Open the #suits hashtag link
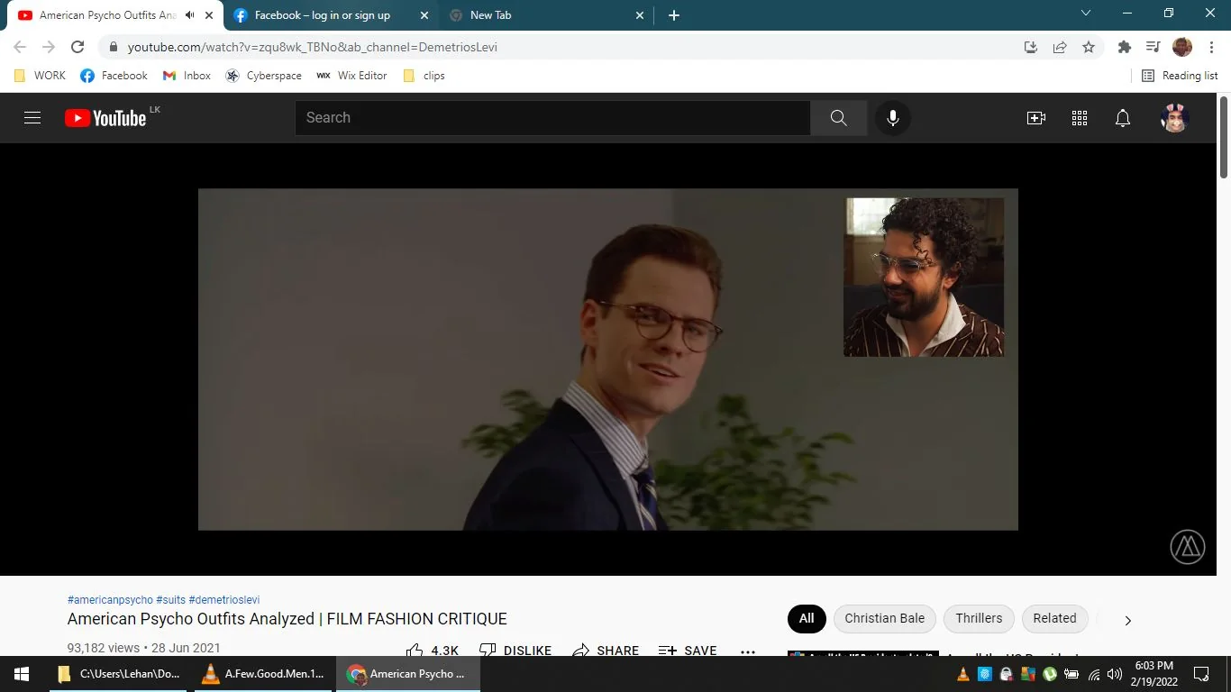The width and height of the screenshot is (1231, 692). (x=171, y=599)
